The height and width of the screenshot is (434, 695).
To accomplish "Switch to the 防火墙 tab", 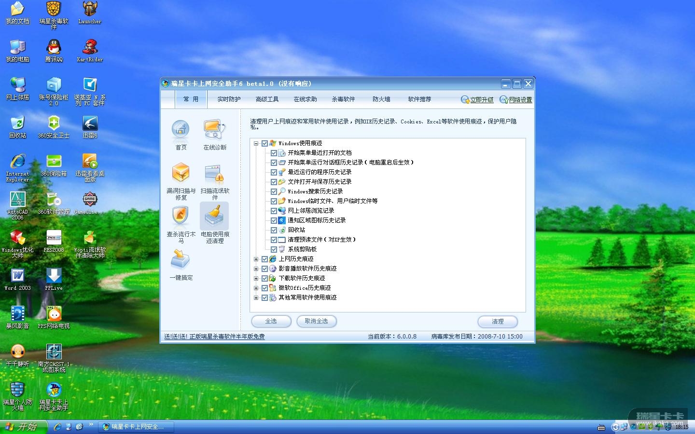I will [381, 99].
